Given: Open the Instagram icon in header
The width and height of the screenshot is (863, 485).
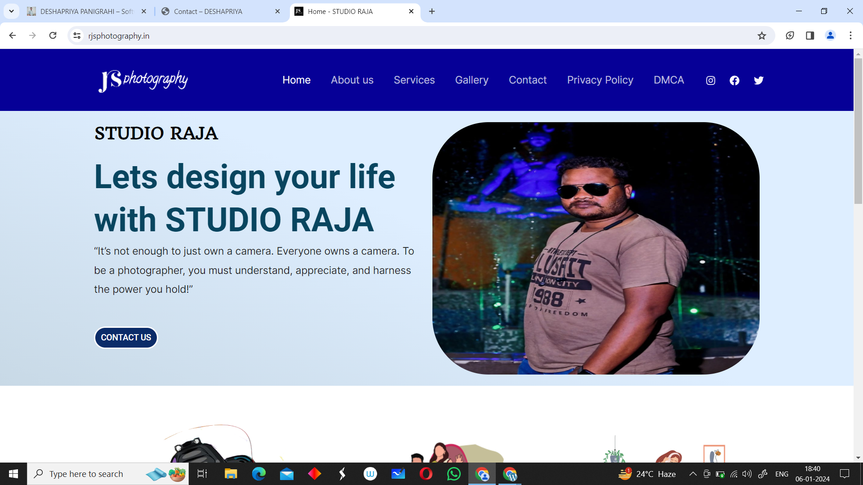Looking at the screenshot, I should pyautogui.click(x=711, y=80).
